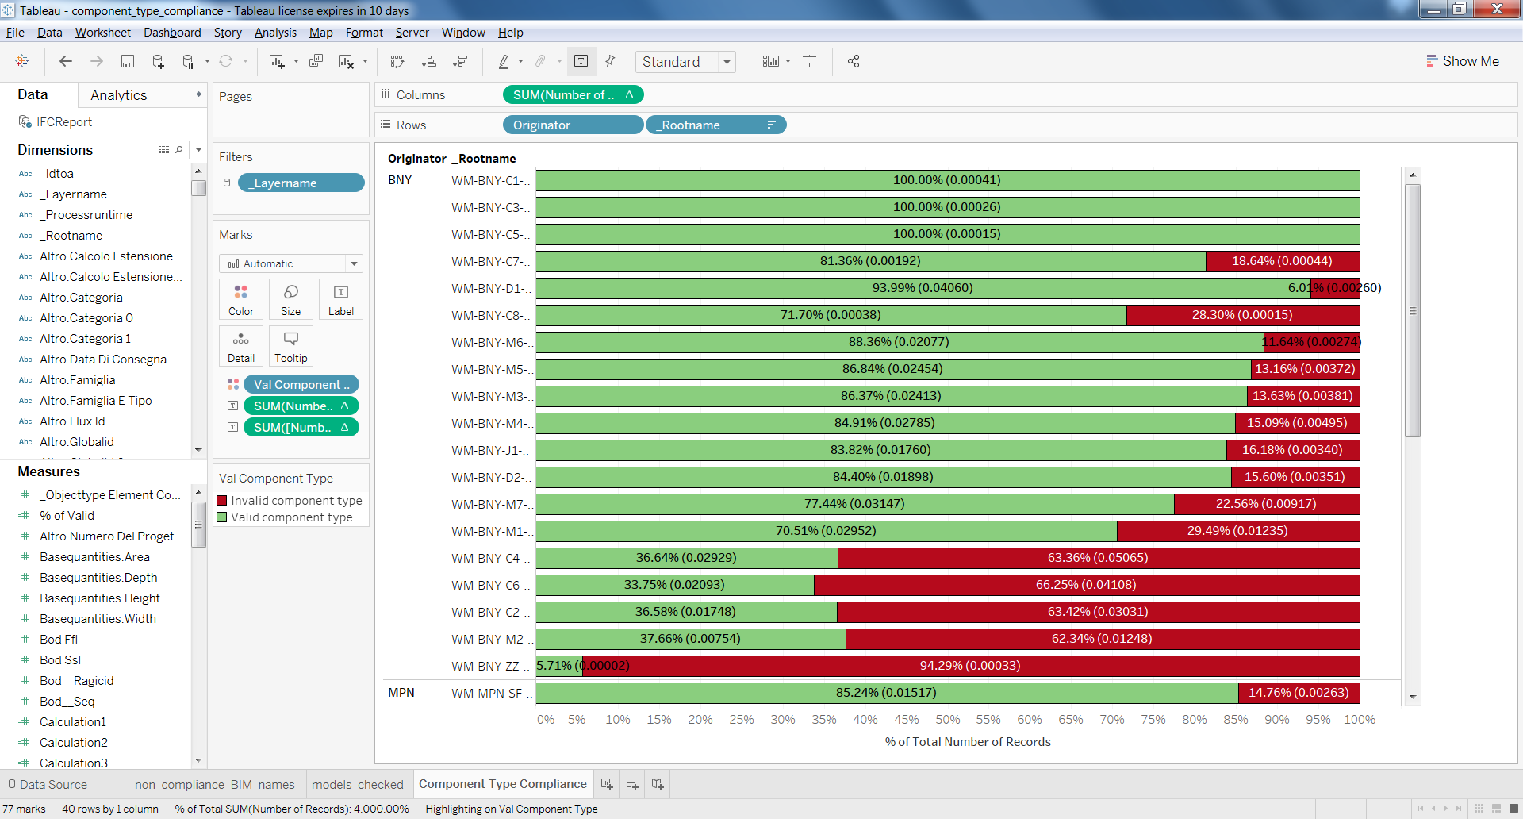Image resolution: width=1523 pixels, height=819 pixels.
Task: Click the _Layername pill in Filters shelf
Action: 301,183
